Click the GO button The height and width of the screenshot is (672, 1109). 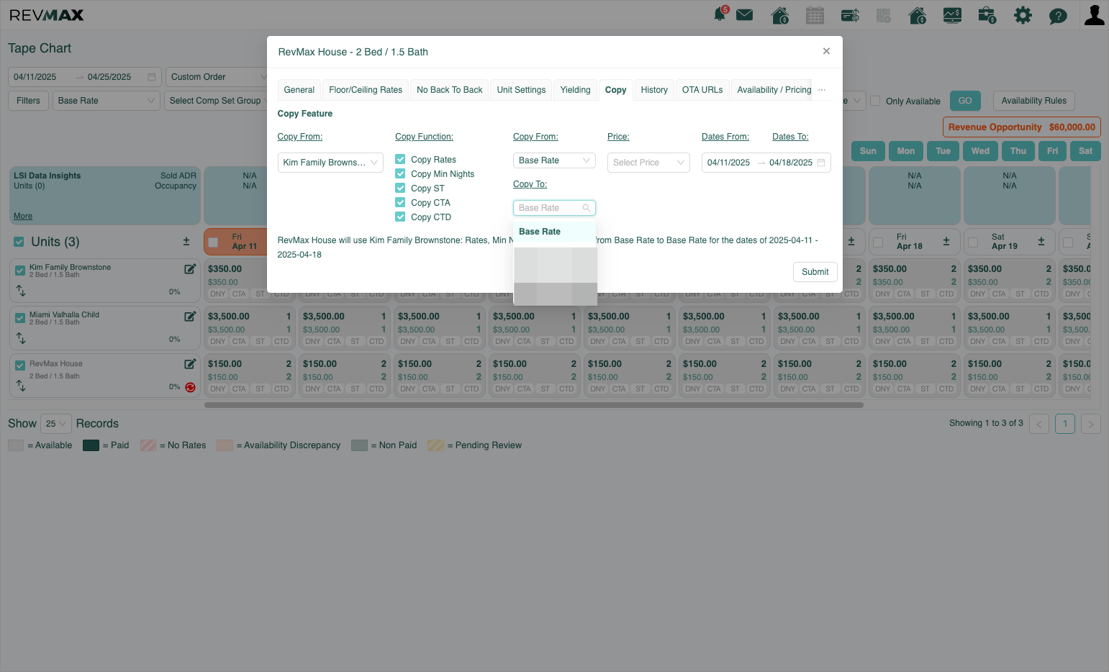coord(965,101)
